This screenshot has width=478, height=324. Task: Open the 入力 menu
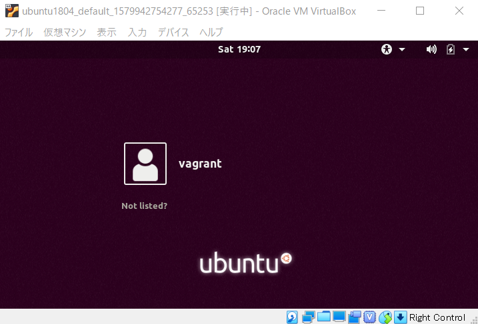point(137,32)
